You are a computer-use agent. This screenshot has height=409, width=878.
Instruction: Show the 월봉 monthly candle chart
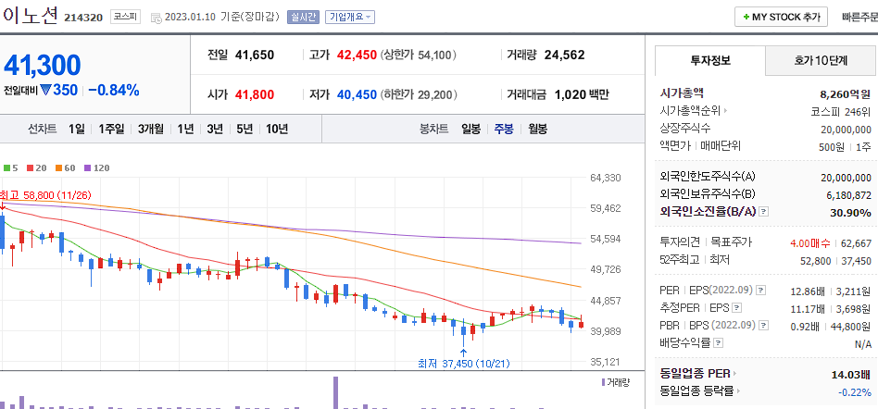[x=537, y=130]
